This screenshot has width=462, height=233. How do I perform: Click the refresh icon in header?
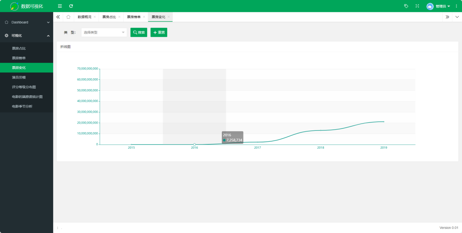pos(71,6)
